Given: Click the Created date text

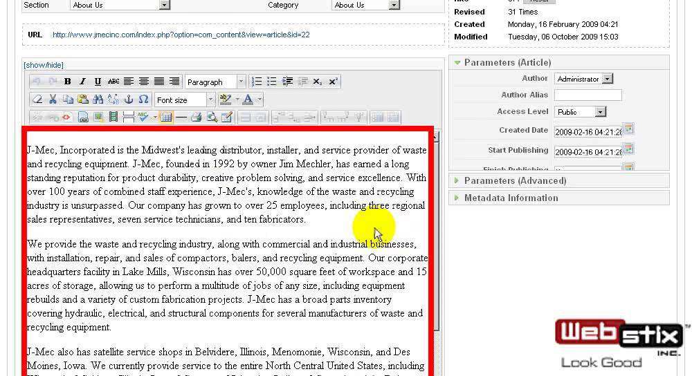Looking at the screenshot, I should coord(563,24).
